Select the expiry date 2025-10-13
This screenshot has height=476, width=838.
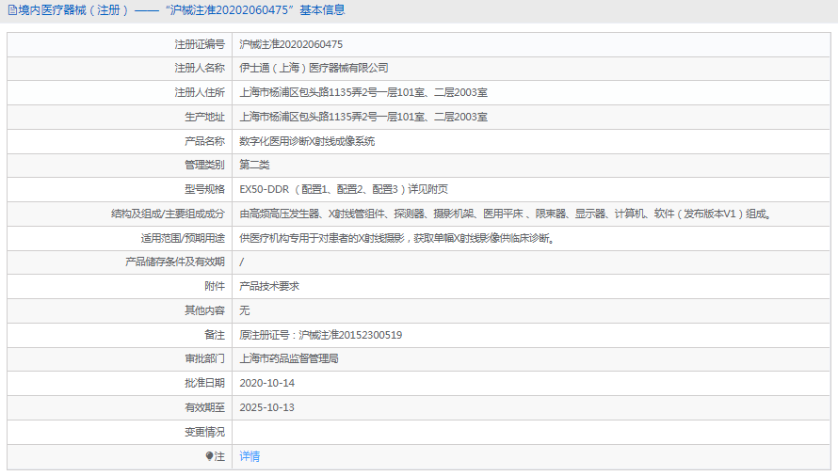click(x=266, y=407)
